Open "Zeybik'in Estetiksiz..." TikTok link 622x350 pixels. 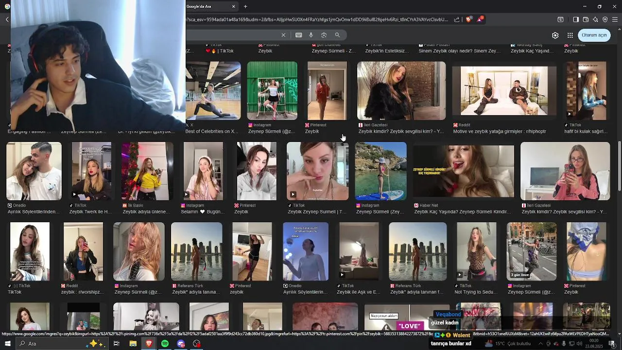tap(387, 51)
